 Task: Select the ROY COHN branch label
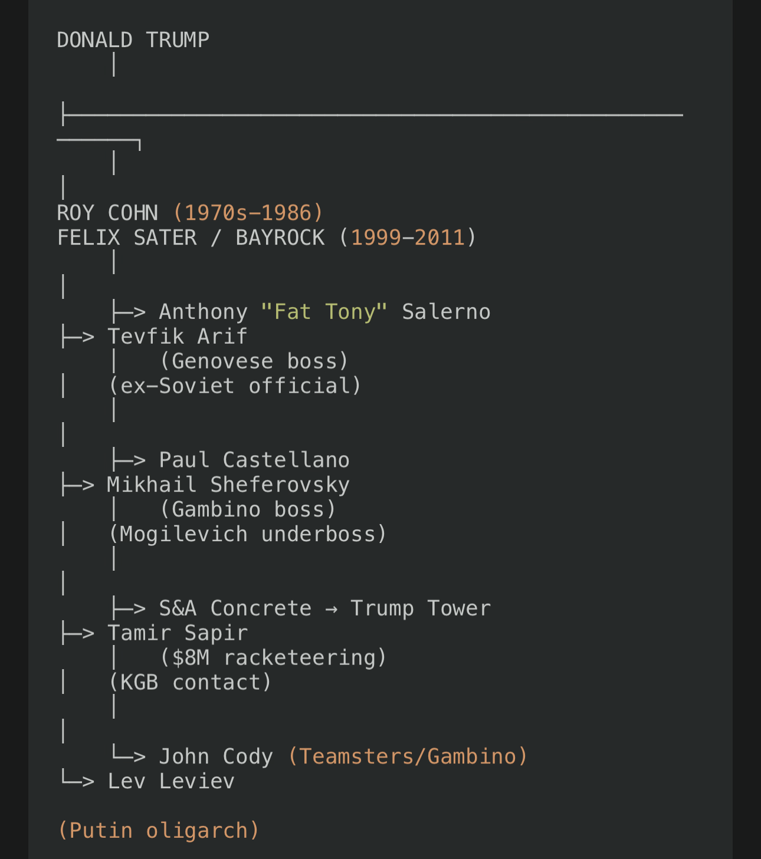pyautogui.click(x=108, y=213)
